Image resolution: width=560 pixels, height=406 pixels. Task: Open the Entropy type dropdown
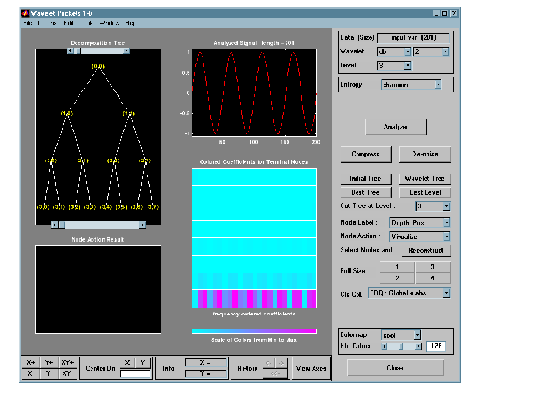(410, 84)
